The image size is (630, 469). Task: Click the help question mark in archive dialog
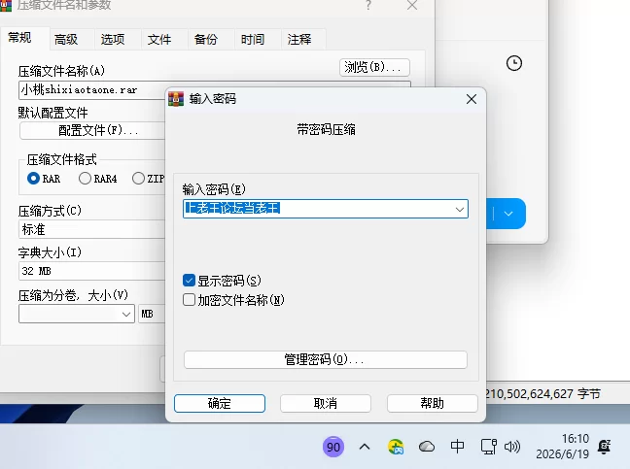click(x=368, y=5)
